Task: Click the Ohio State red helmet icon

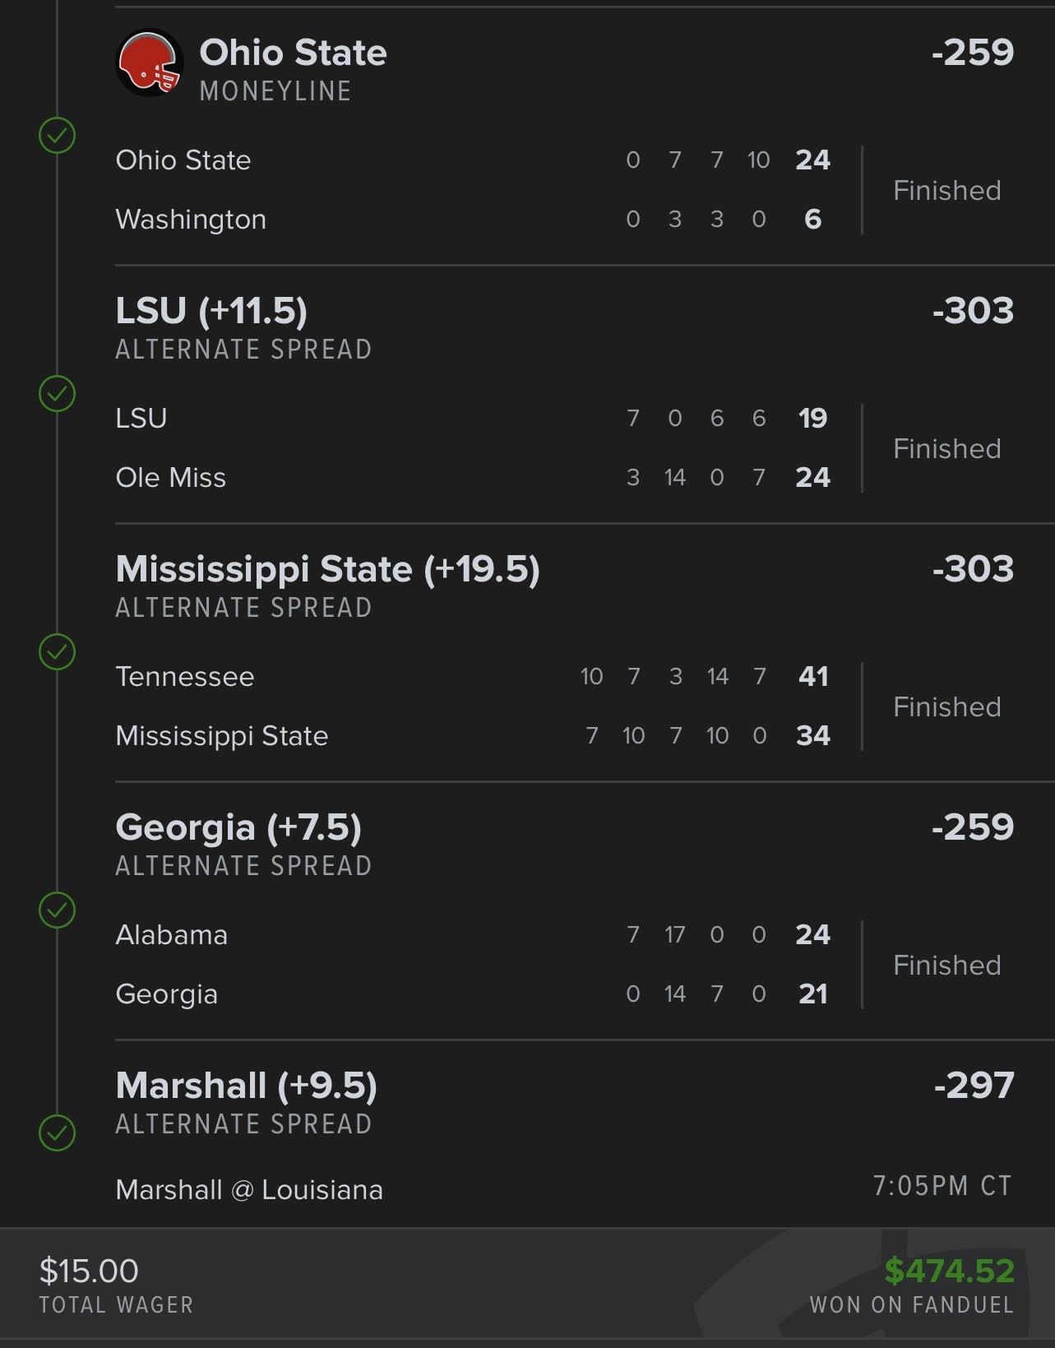Action: click(149, 63)
